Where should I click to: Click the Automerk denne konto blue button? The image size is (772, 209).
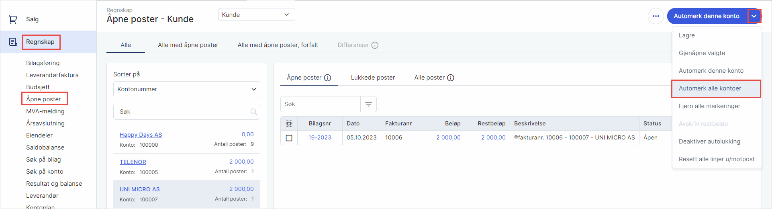[706, 16]
